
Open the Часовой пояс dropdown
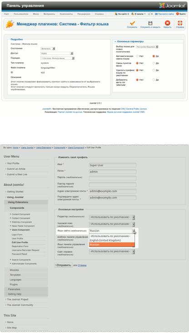(112, 224)
